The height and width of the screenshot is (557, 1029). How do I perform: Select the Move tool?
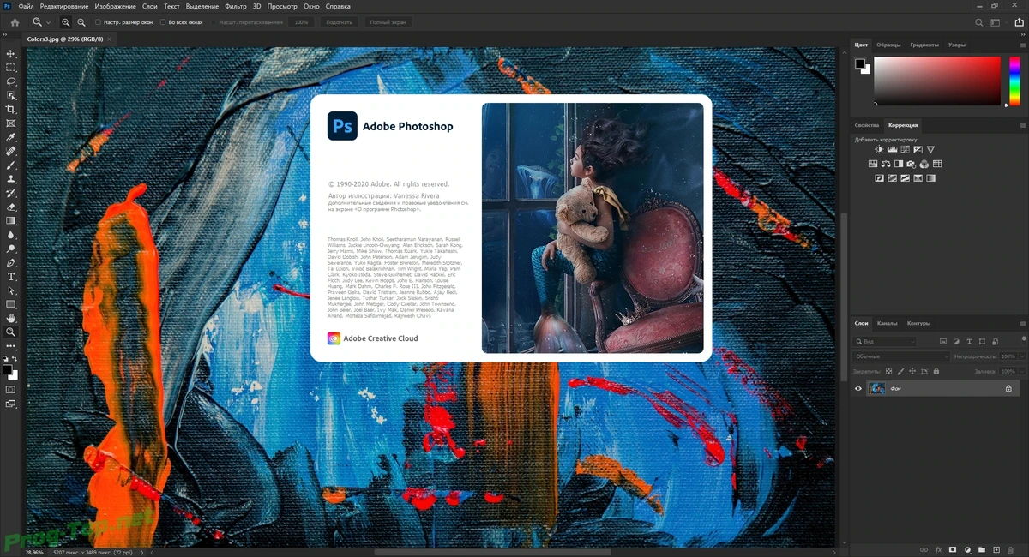tap(11, 54)
